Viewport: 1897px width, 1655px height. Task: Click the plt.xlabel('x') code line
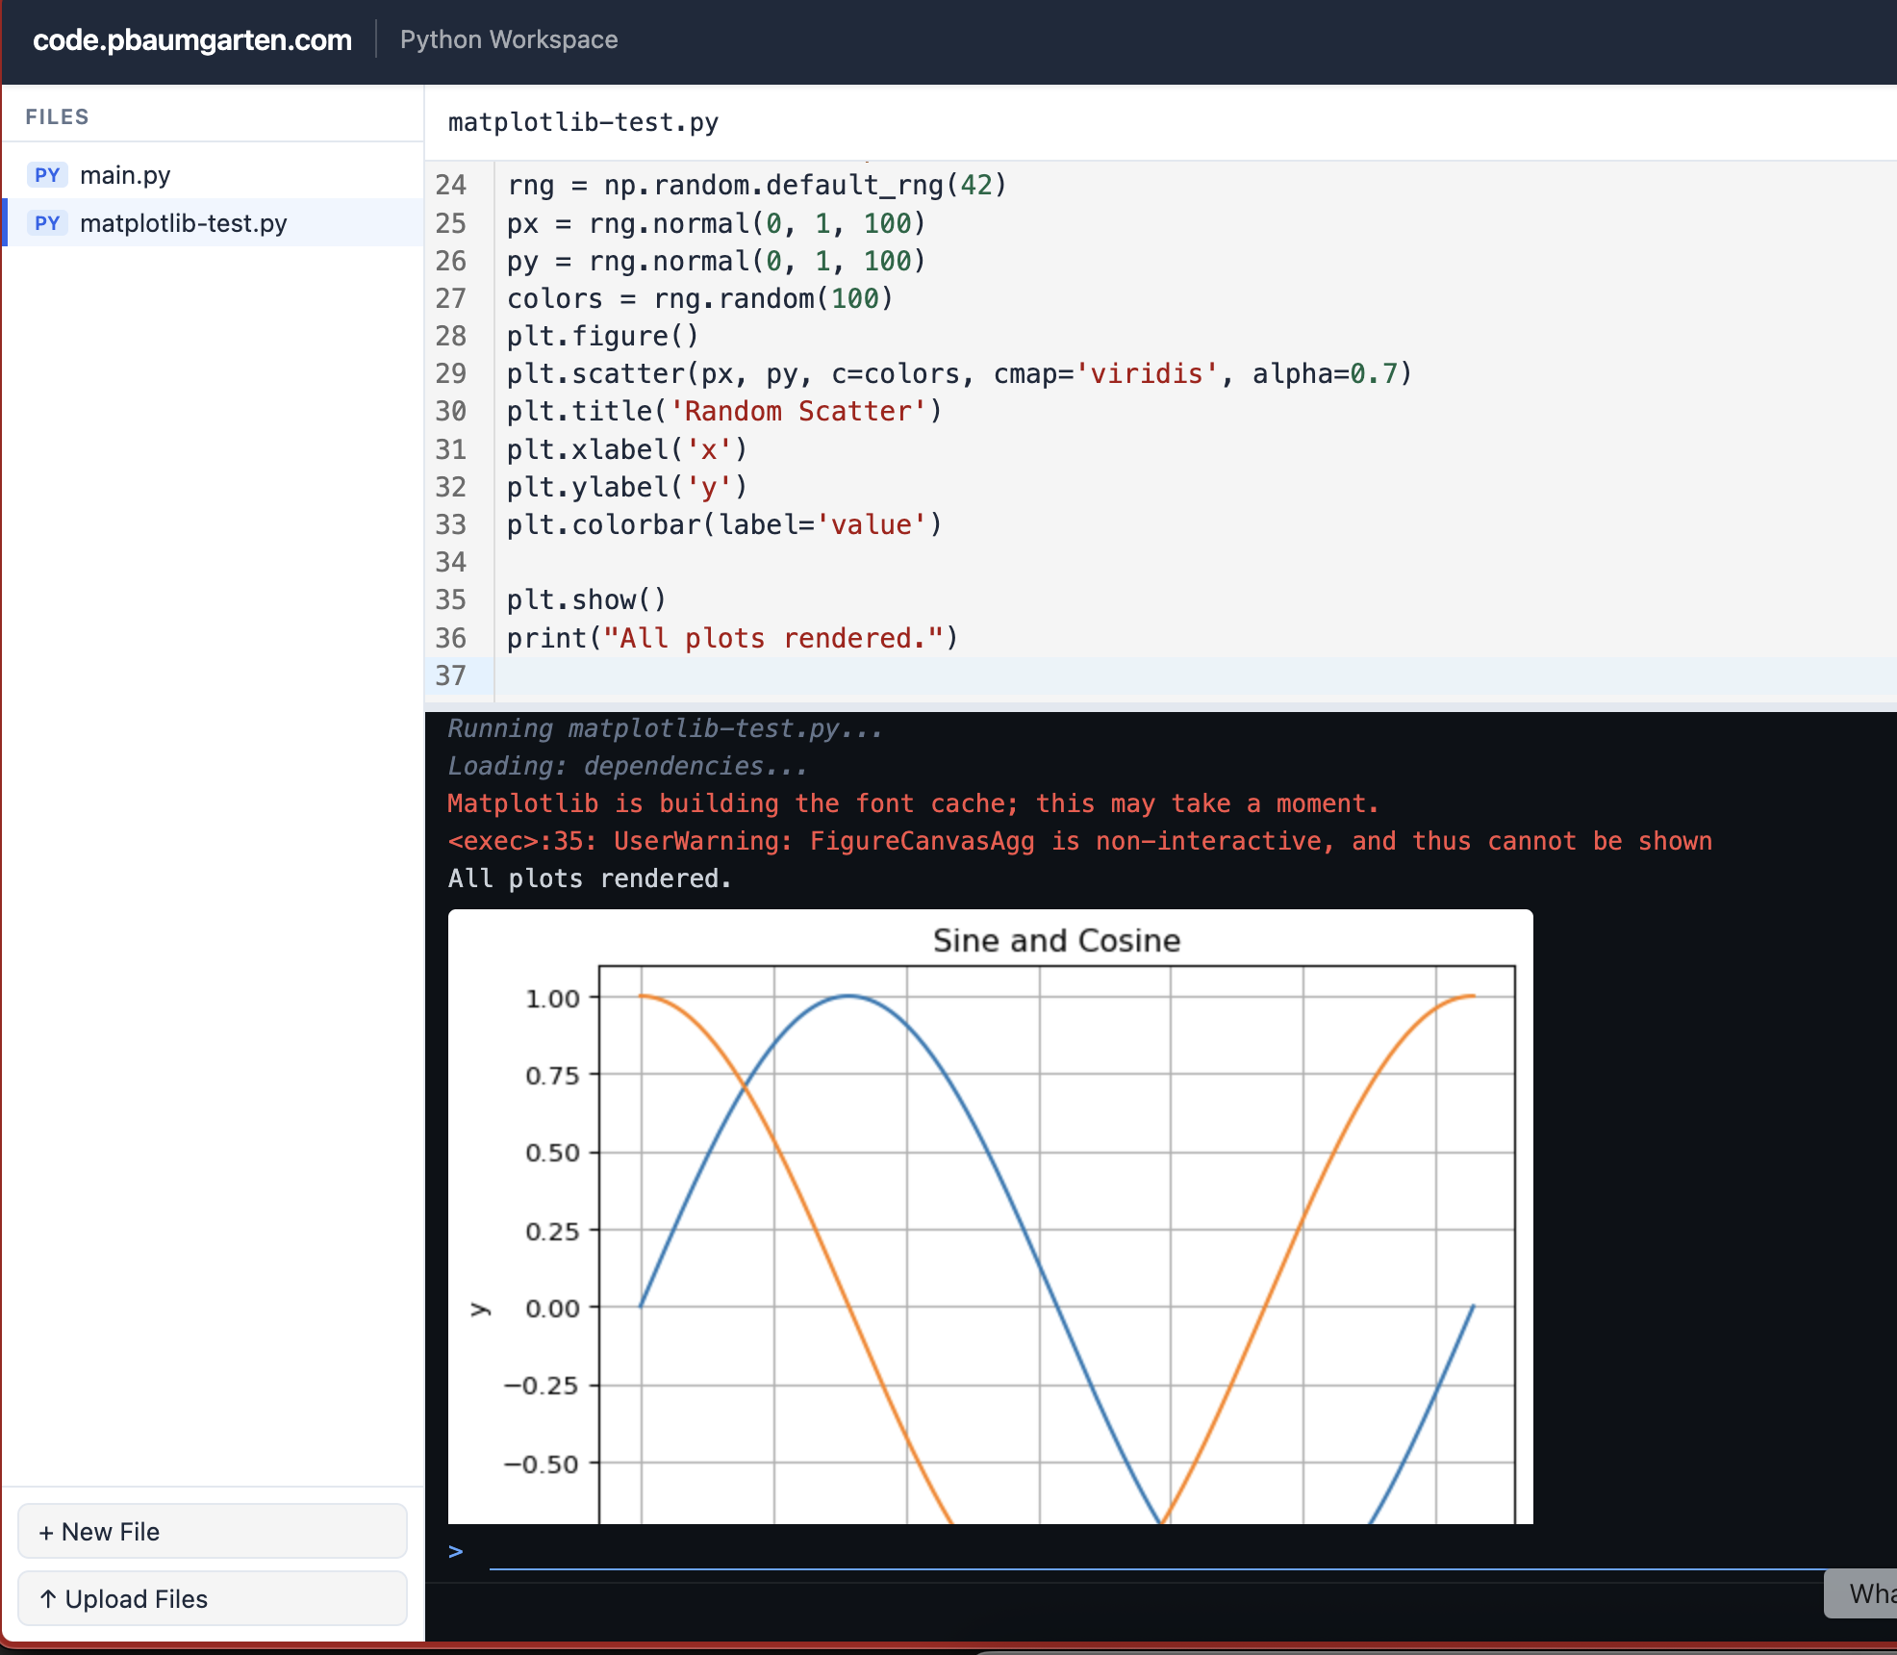point(627,449)
